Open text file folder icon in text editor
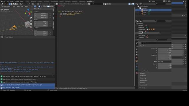This screenshot has width=189, height=106. tap(106, 4)
